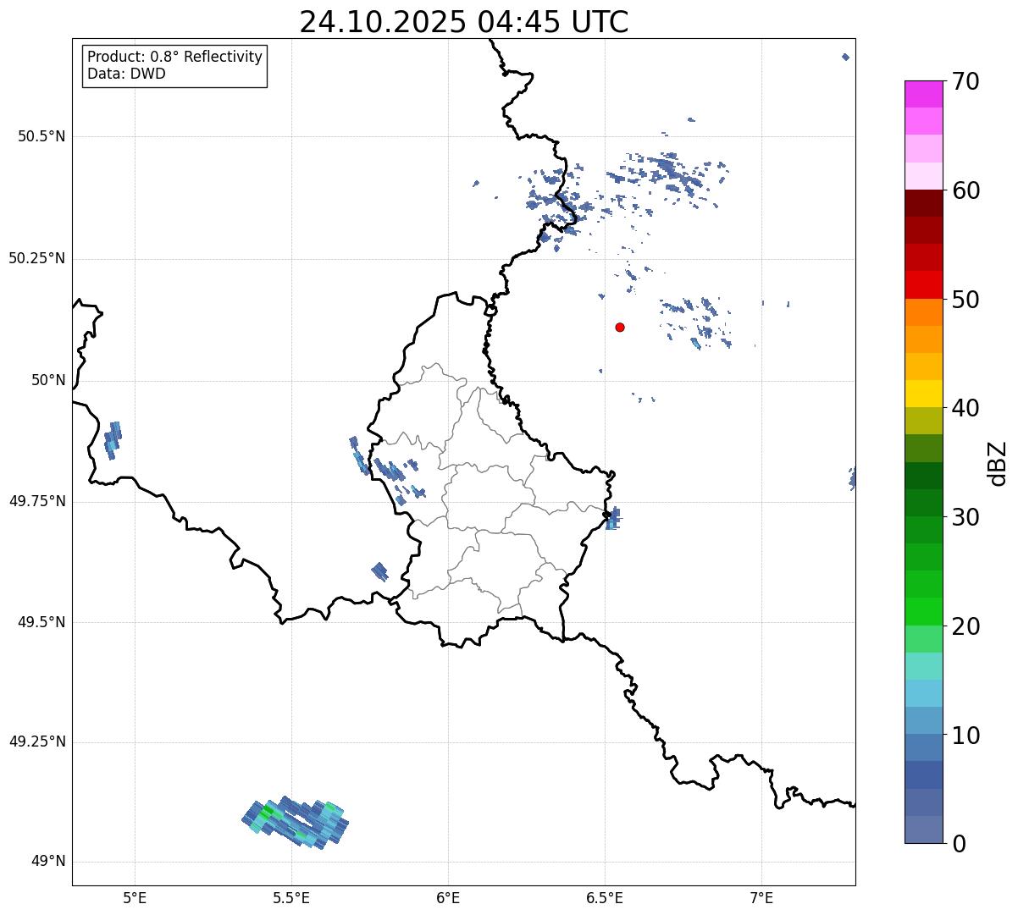1018x915 pixels.
Task: Click the small radar echo near 49.72°N 6.5°E
Action: [x=613, y=518]
